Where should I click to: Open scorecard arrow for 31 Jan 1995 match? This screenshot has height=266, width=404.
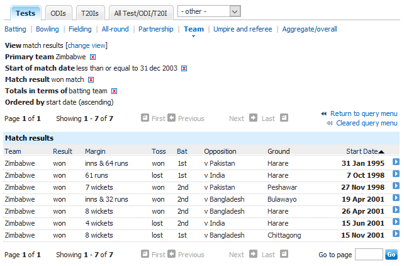tap(396, 163)
